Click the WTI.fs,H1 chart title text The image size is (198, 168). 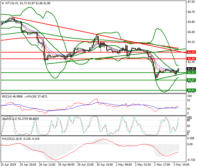[12, 3]
